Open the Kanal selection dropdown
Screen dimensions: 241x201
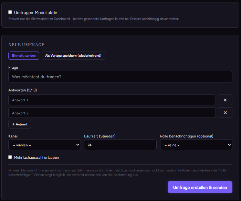(x=44, y=145)
